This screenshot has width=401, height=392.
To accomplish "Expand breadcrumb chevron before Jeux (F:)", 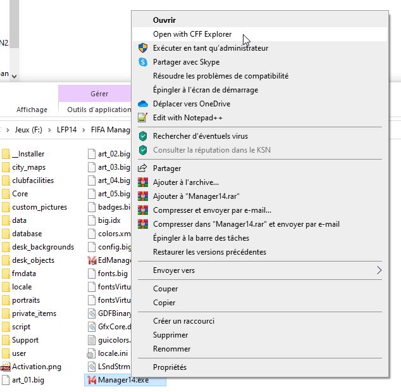I will click(8, 130).
